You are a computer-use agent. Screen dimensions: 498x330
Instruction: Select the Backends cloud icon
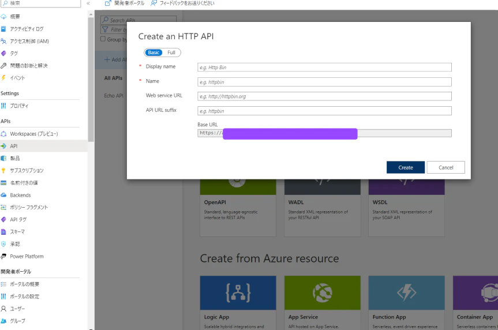point(3,195)
